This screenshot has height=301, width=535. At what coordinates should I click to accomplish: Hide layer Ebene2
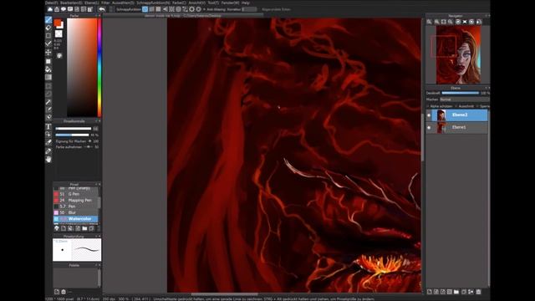click(429, 115)
